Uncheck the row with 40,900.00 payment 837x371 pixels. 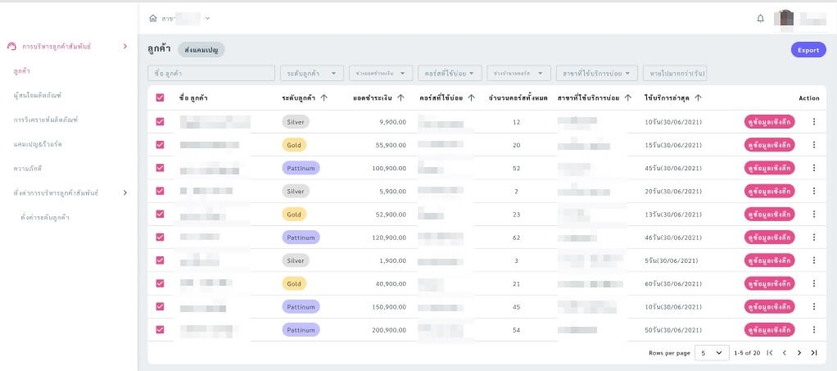click(161, 283)
